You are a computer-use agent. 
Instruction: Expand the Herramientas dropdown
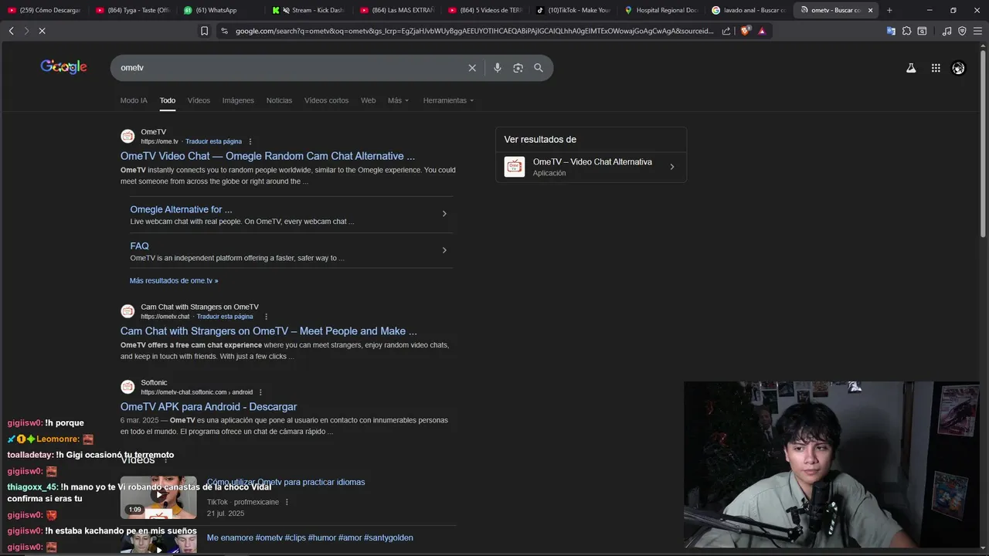click(448, 100)
